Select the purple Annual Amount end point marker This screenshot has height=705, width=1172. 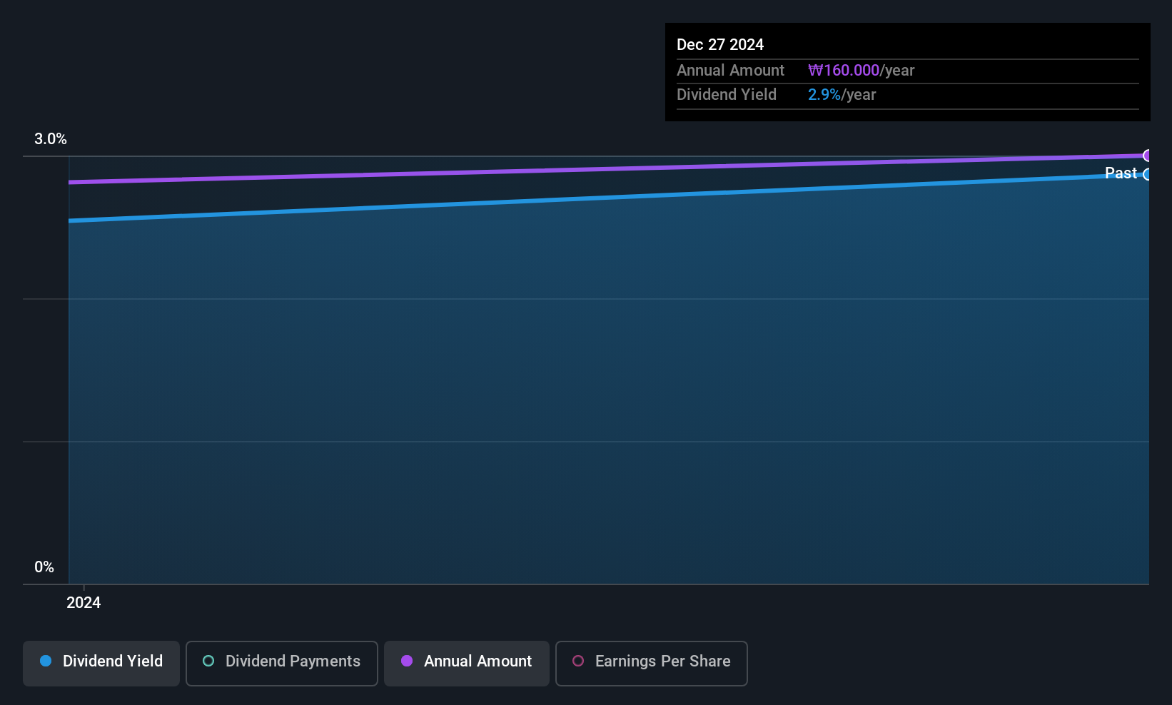1148,156
